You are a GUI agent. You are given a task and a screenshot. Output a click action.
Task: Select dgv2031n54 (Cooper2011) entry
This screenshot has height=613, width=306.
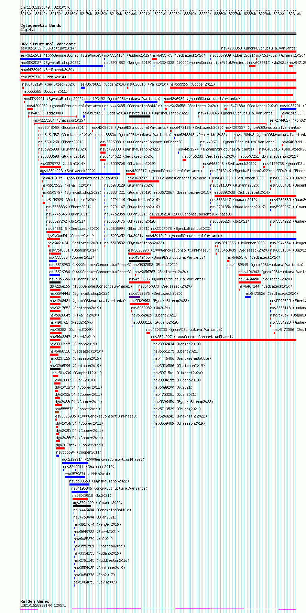click(x=78, y=388)
